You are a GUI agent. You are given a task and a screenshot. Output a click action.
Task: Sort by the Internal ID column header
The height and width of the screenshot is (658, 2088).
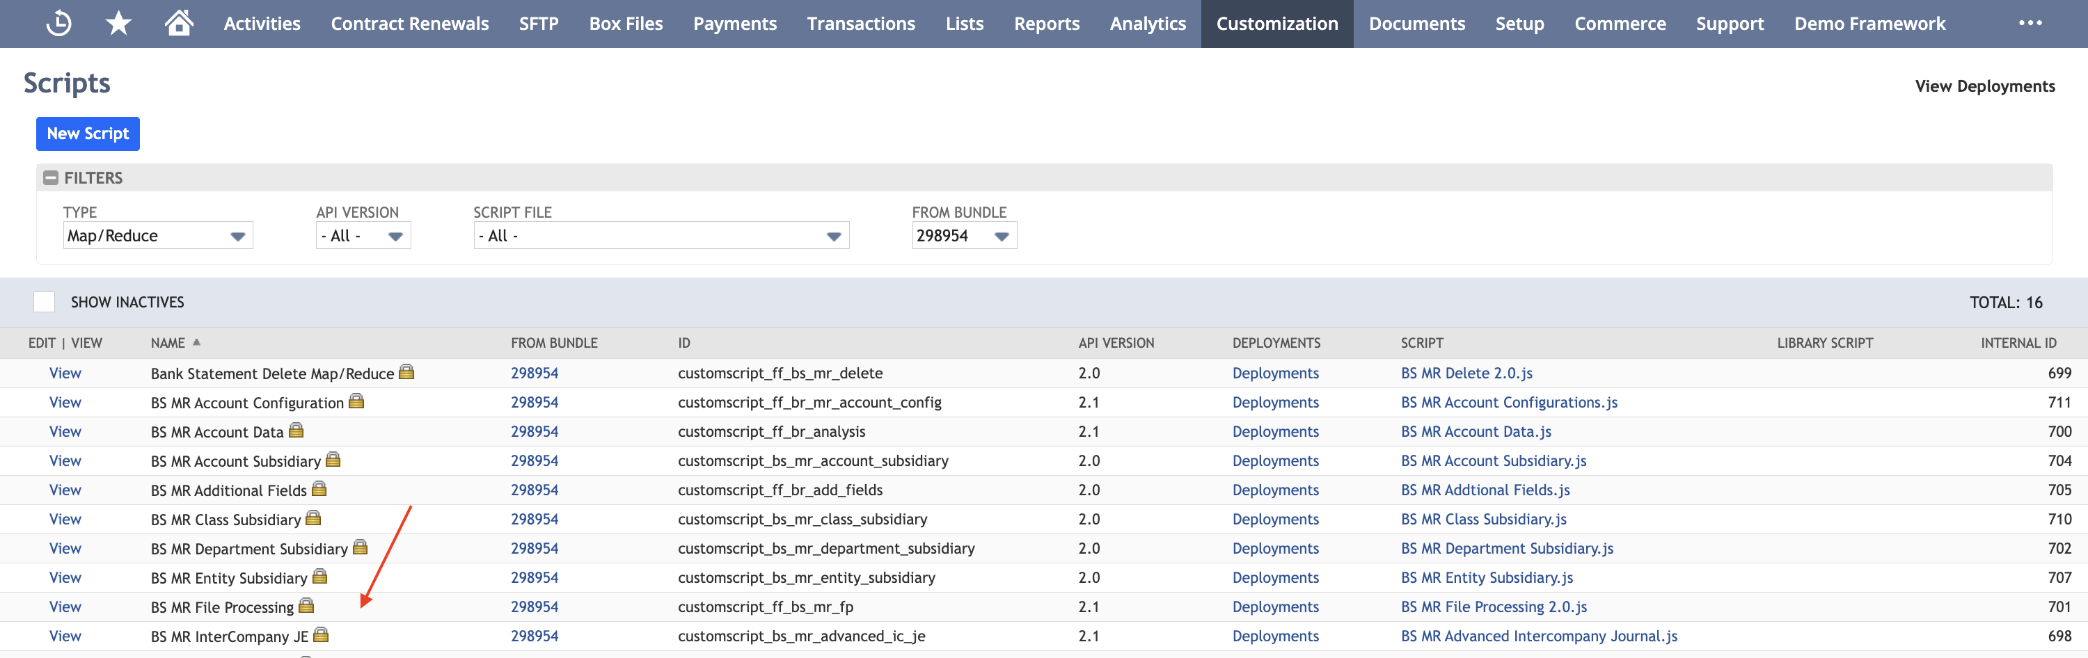[x=2018, y=343]
